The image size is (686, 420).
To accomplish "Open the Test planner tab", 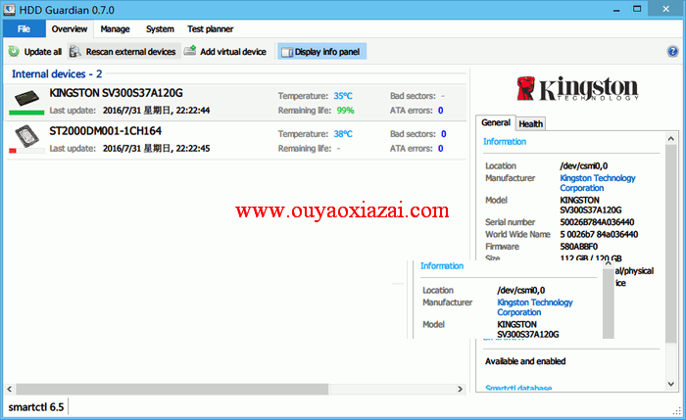I will click(211, 29).
